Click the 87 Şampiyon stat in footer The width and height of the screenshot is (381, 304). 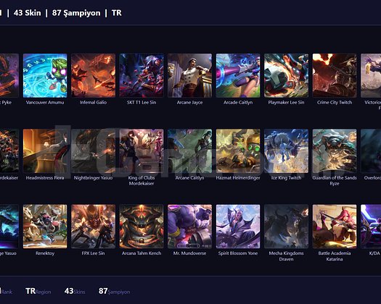[x=114, y=291]
